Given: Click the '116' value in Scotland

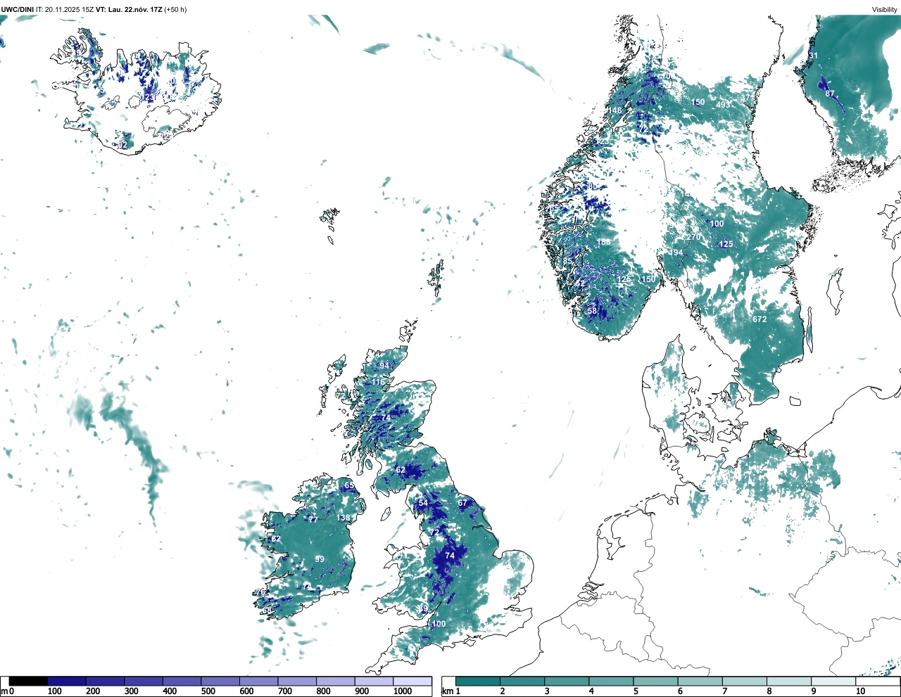Looking at the screenshot, I should (379, 383).
